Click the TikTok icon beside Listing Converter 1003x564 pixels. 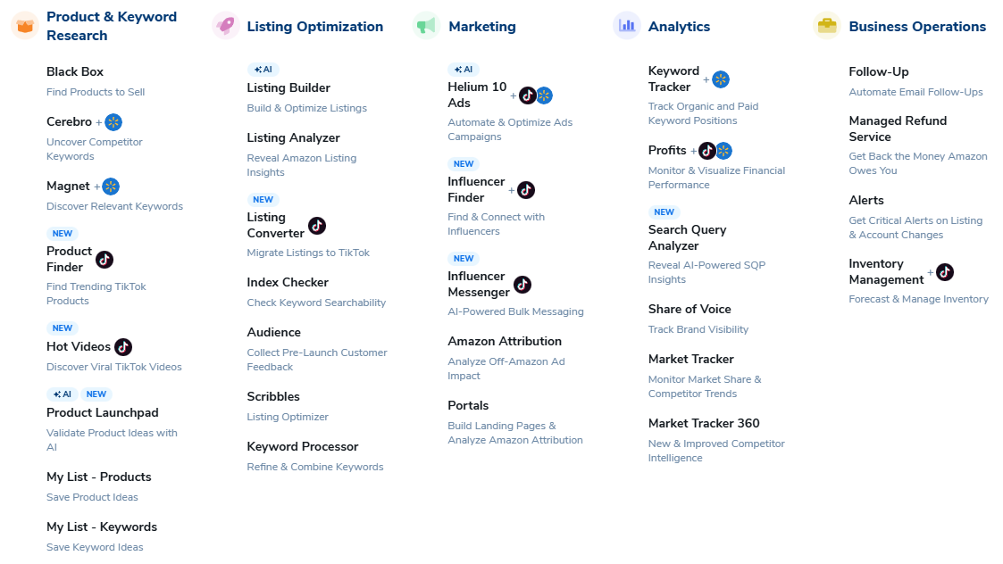pyautogui.click(x=317, y=226)
